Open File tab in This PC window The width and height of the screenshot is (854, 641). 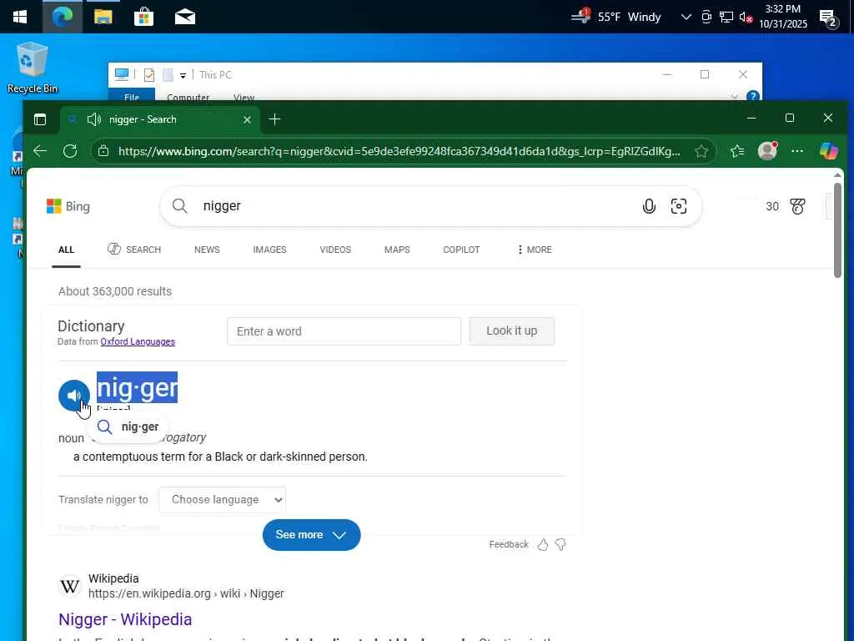(x=131, y=97)
